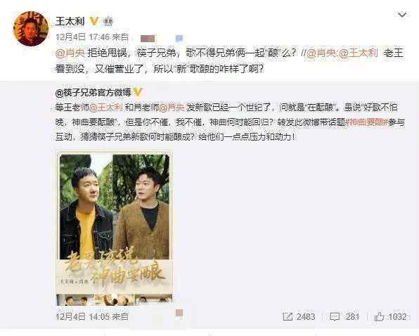Open the @王太利 mention after //@肖央
The height and width of the screenshot is (336, 419).
(x=359, y=53)
